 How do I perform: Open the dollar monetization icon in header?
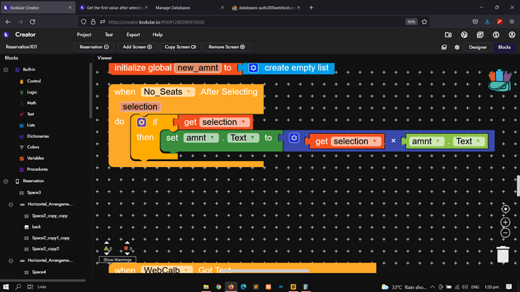(x=496, y=35)
